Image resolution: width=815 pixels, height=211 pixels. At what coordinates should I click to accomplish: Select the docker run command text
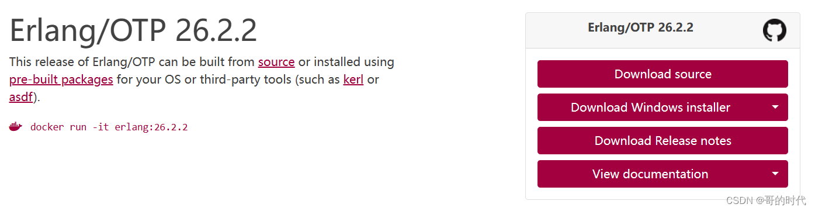point(109,127)
